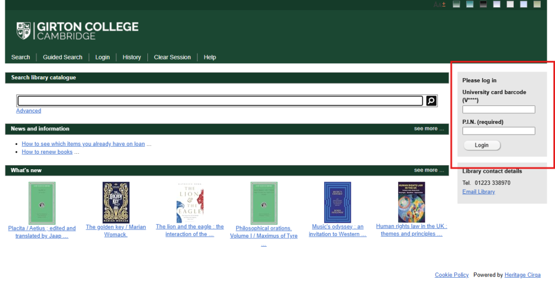
Task: Open Human Rights Law book cover
Action: (411, 203)
